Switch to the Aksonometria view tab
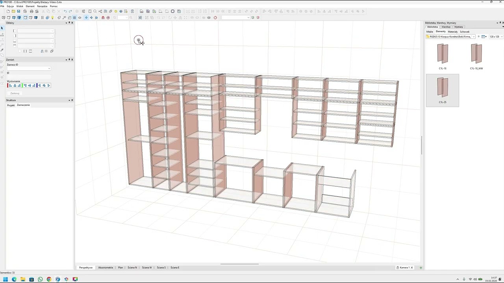Image resolution: width=504 pixels, height=283 pixels. tap(106, 268)
